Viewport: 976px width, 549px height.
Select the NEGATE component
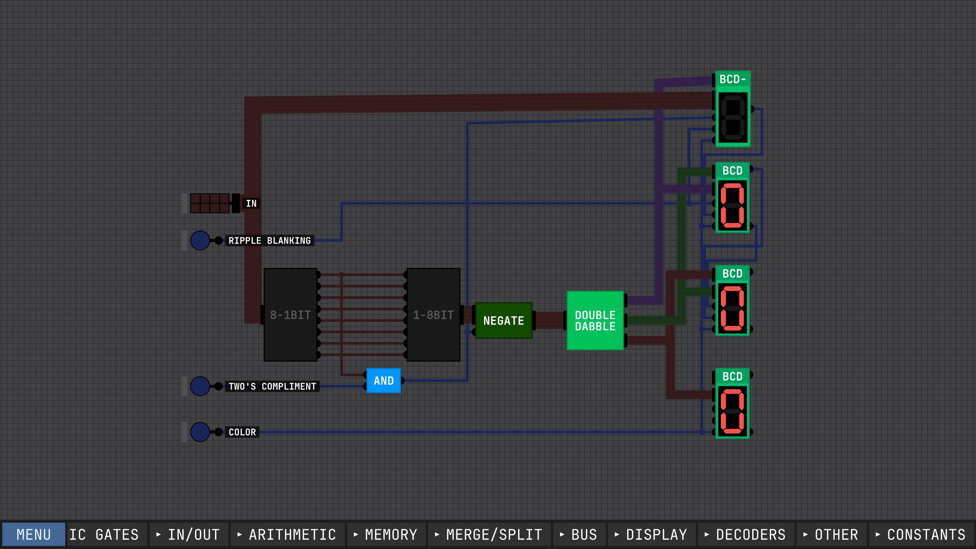(504, 321)
